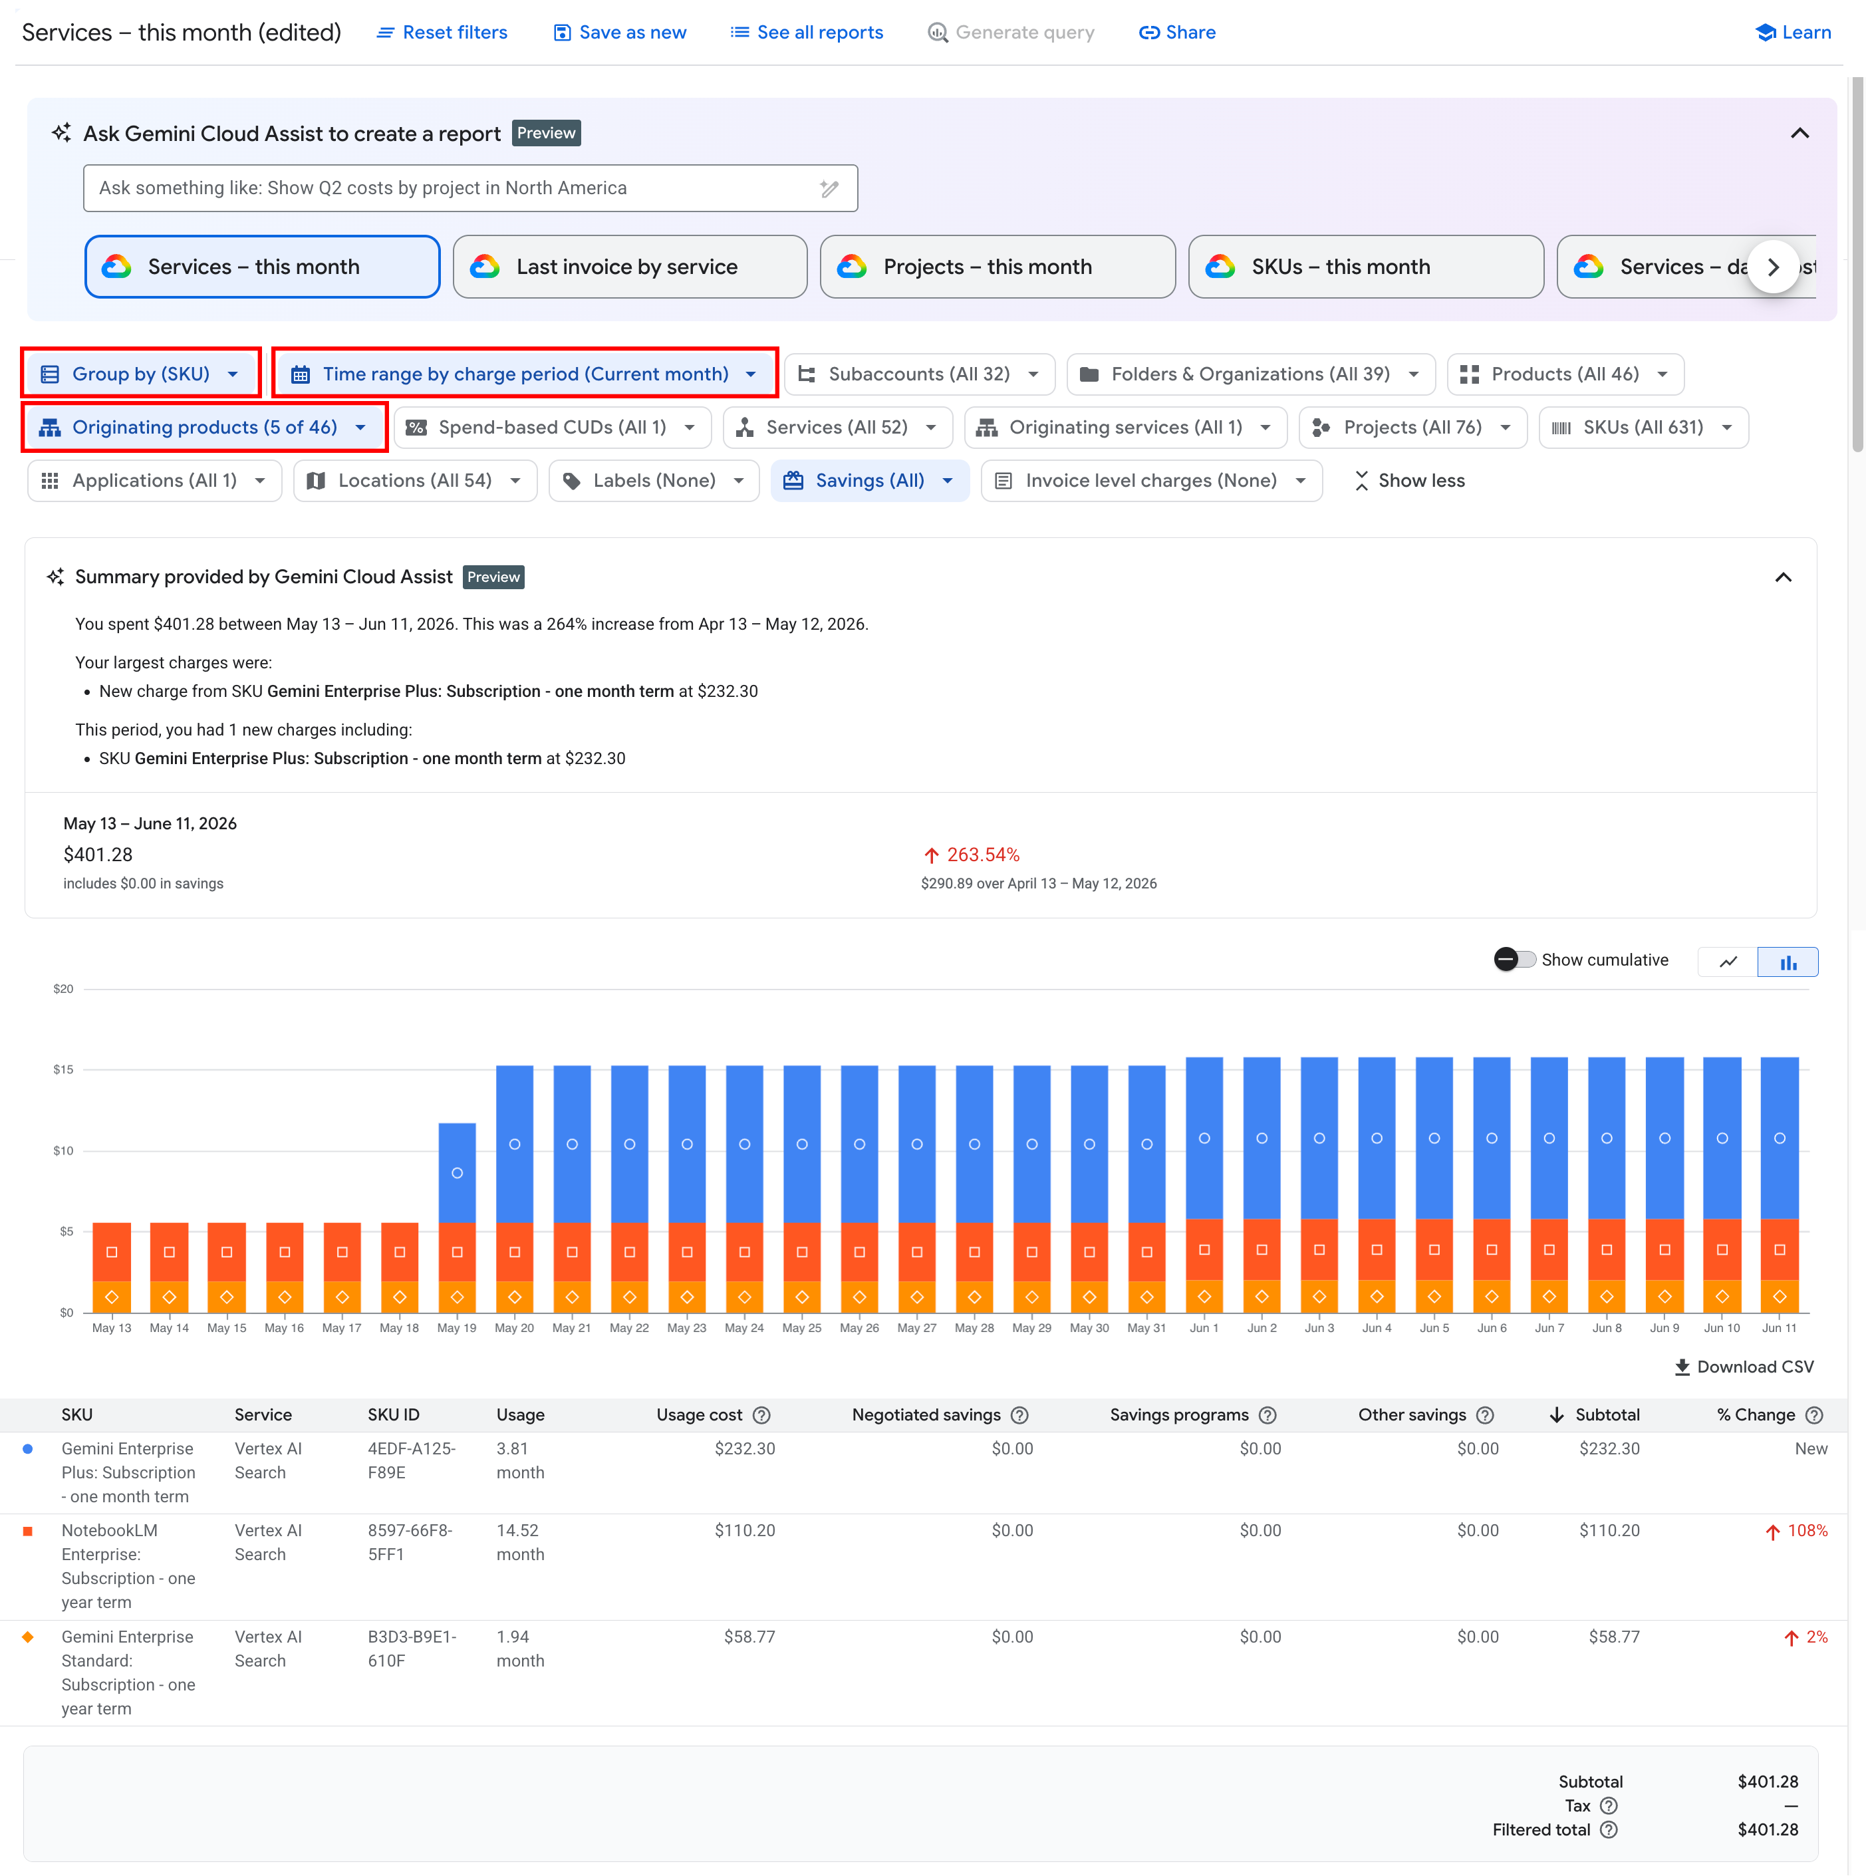The height and width of the screenshot is (1876, 1866).
Task: Open the Group by (SKU) dropdown
Action: click(x=141, y=374)
